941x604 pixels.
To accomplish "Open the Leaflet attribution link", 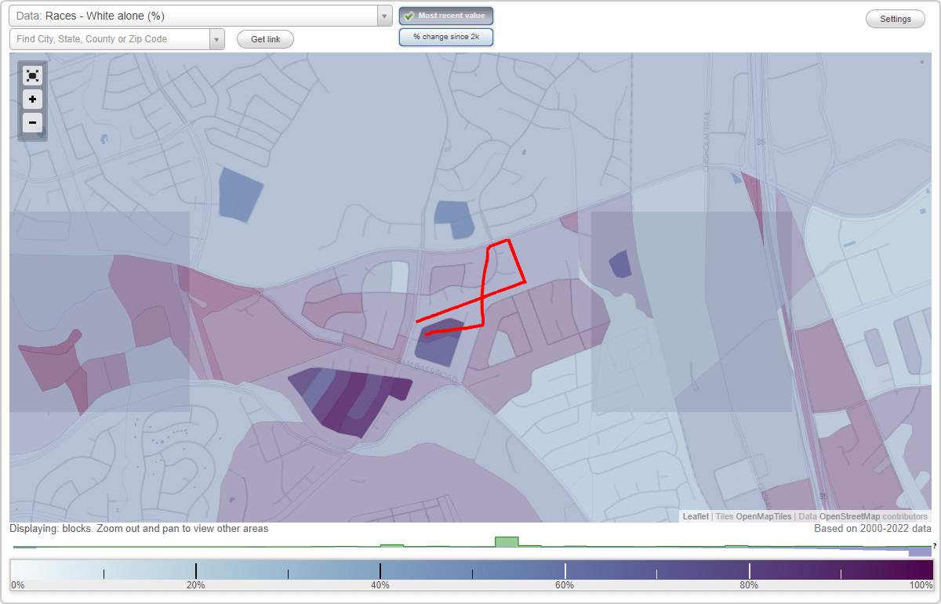I will pyautogui.click(x=696, y=516).
